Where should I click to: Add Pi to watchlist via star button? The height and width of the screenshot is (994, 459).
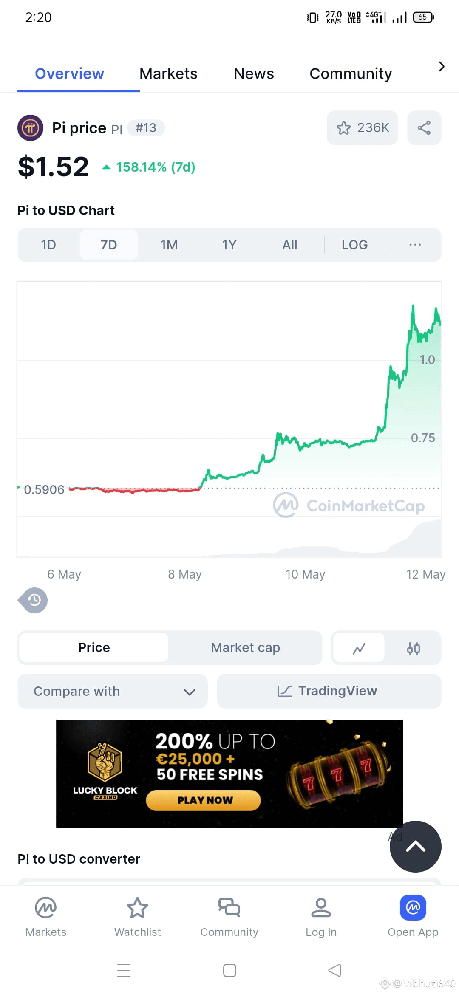tap(362, 128)
